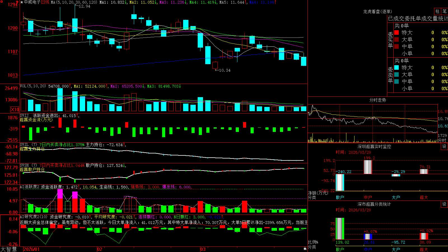Click the VOL(5,10,20) indicator label
448x252 pixels.
33,86
